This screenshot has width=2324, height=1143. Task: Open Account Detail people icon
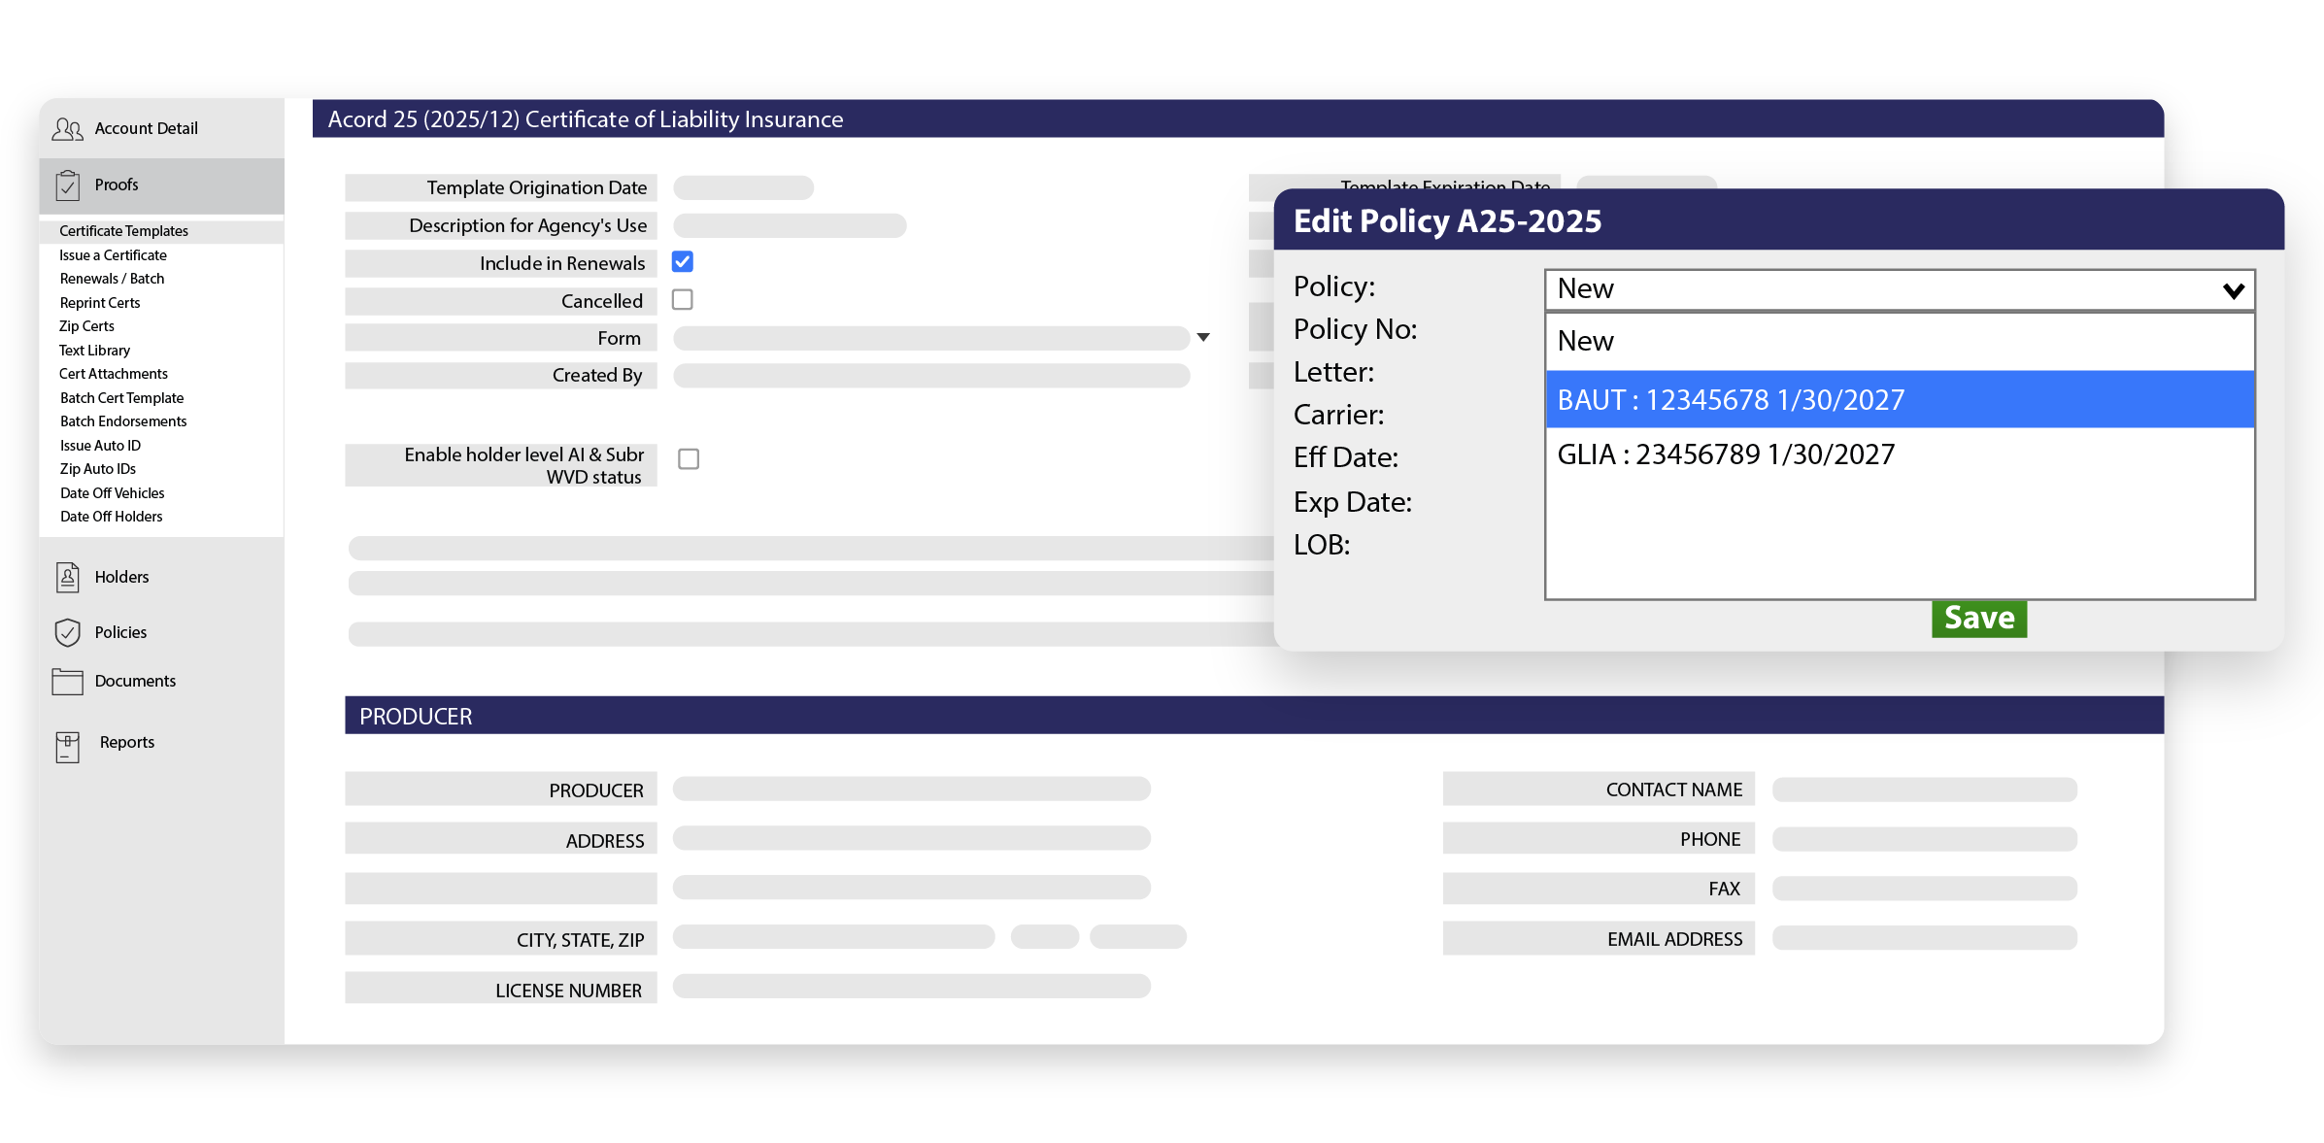coord(68,128)
